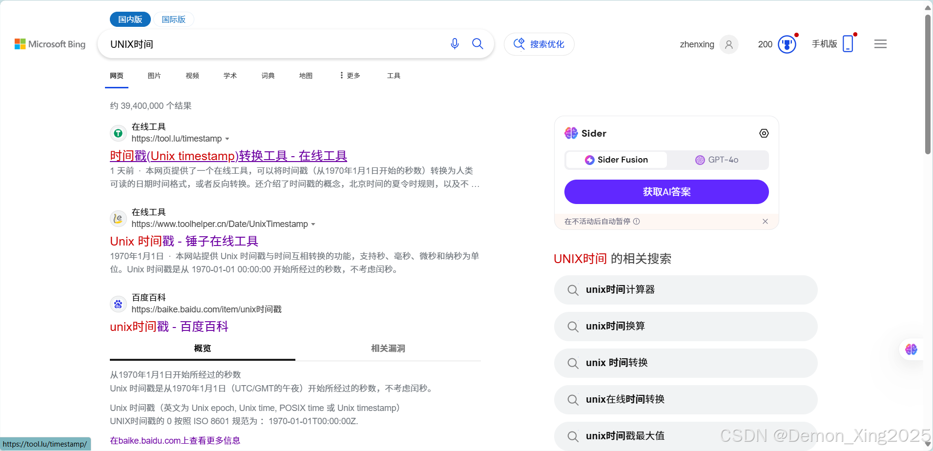Open unix时间戳 - 百度百科 result link
The image size is (933, 451).
[169, 327]
